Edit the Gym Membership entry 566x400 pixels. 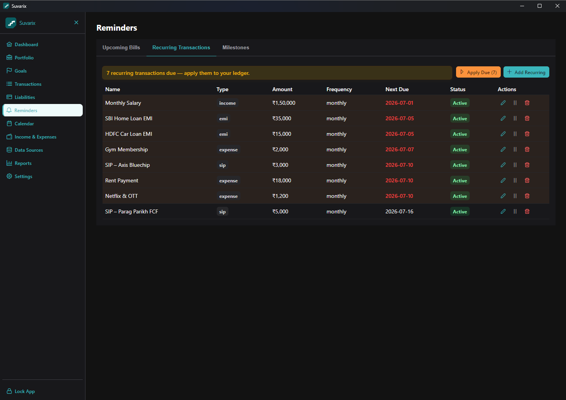click(x=503, y=149)
